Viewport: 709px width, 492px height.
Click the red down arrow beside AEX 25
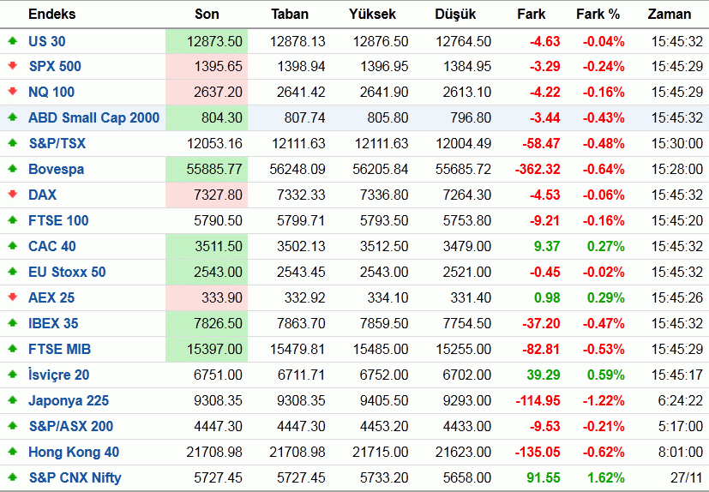13,297
